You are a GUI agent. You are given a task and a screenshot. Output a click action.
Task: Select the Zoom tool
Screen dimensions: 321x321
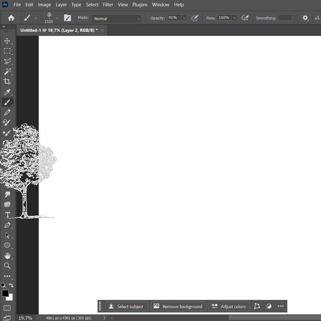coord(7,266)
